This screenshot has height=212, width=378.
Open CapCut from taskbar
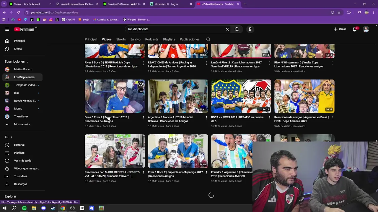coord(82,208)
